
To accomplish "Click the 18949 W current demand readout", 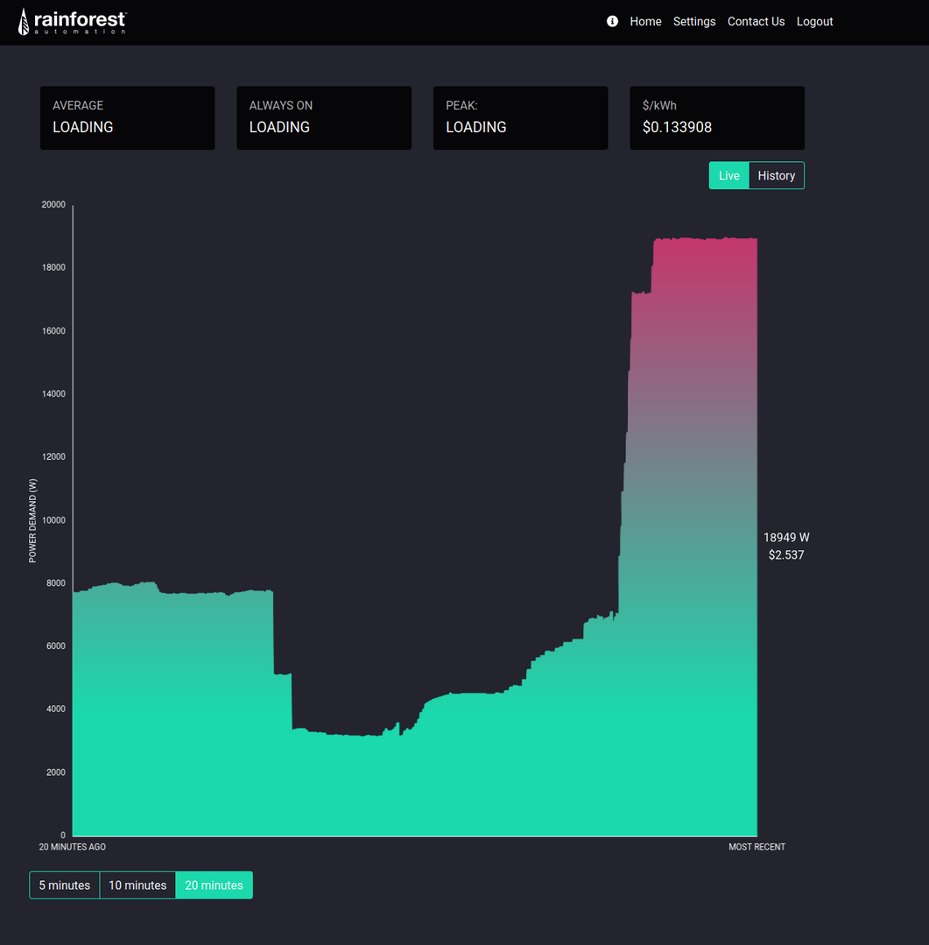I will pos(785,538).
